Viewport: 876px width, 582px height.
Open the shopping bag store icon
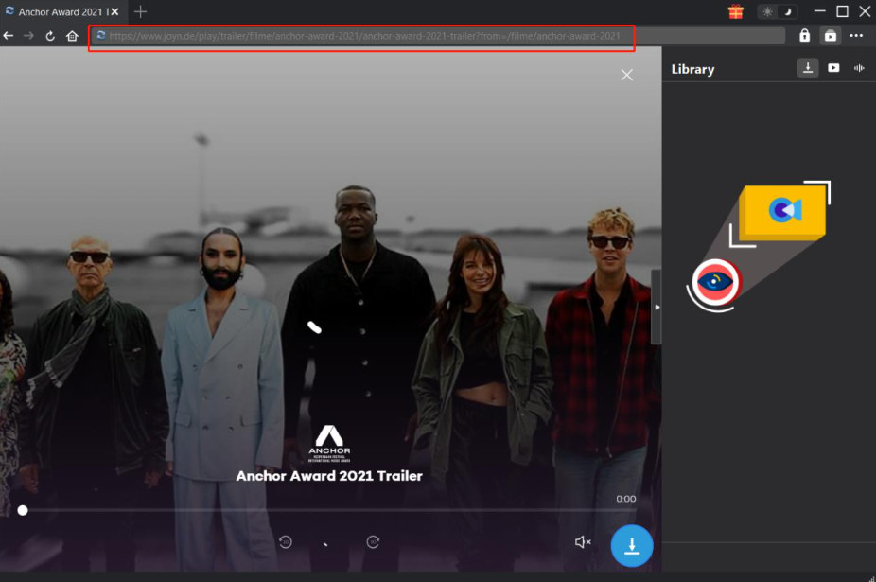831,36
